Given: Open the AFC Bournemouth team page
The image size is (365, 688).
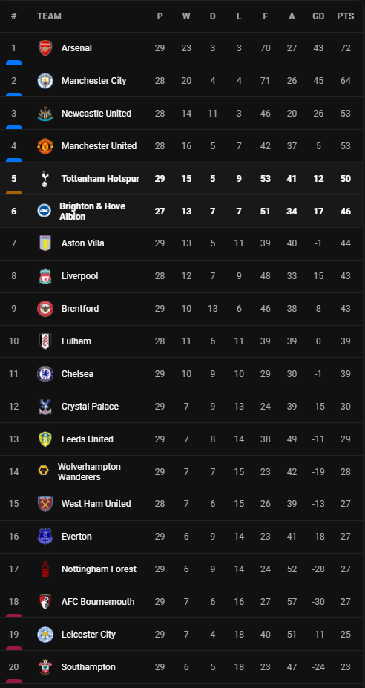Looking at the screenshot, I should (x=98, y=602).
